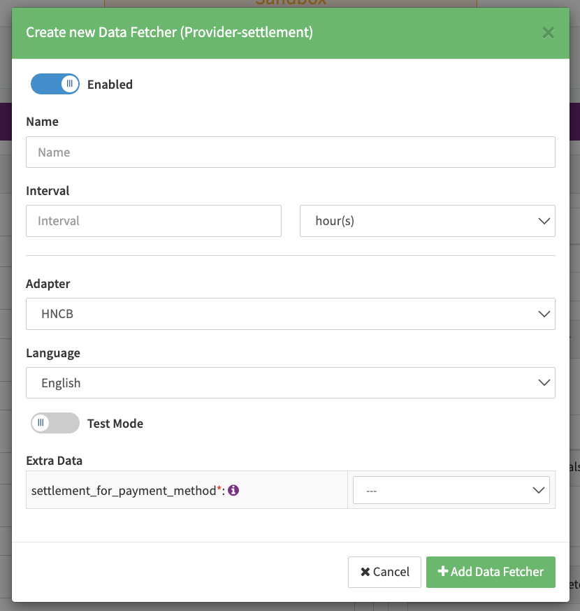This screenshot has height=611, width=580.
Task: Click the plus icon on Add Data Fetcher
Action: click(442, 572)
